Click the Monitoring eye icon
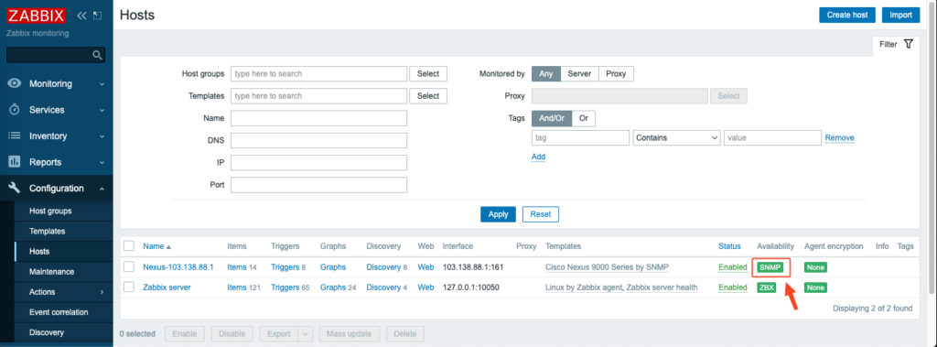 tap(15, 83)
